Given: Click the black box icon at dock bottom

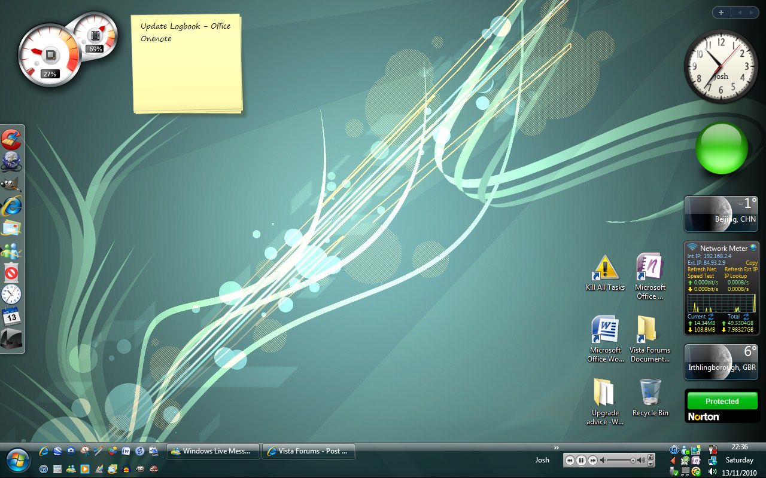Looking at the screenshot, I should click(x=11, y=339).
